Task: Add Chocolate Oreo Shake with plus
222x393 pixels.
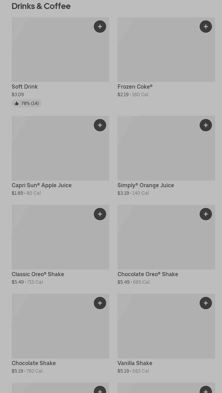Action: (206, 214)
